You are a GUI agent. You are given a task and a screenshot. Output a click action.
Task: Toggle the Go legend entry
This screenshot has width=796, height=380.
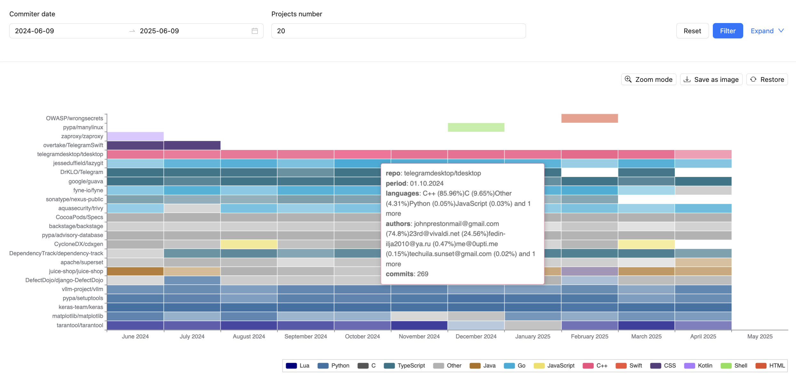514,366
